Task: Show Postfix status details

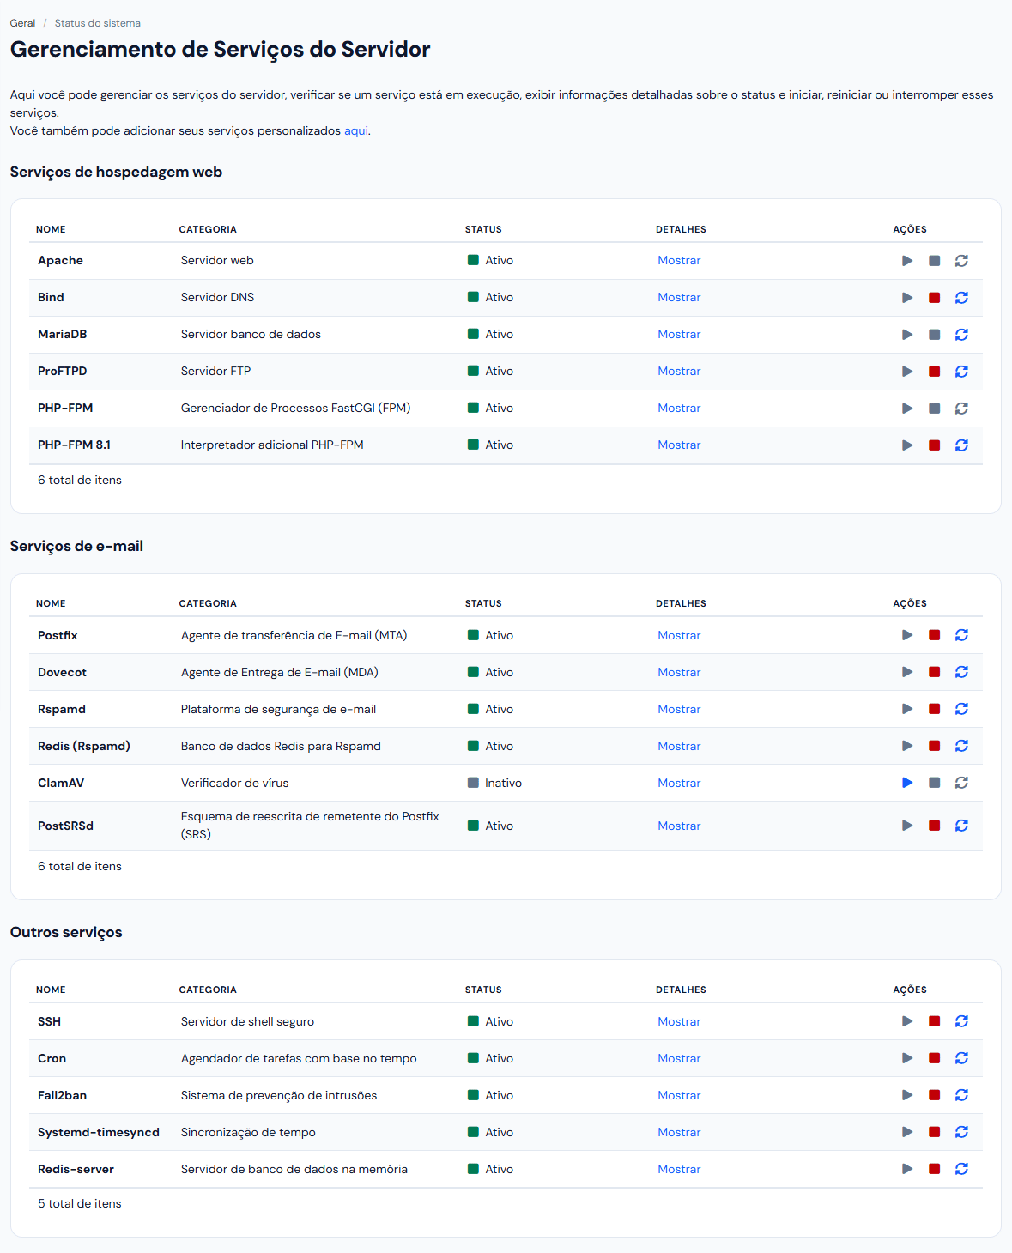Action: coord(679,635)
